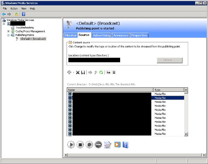The width and height of the screenshot is (208, 164).
Task: Click horizontal scrollbar left arrow
Action: click(66, 155)
